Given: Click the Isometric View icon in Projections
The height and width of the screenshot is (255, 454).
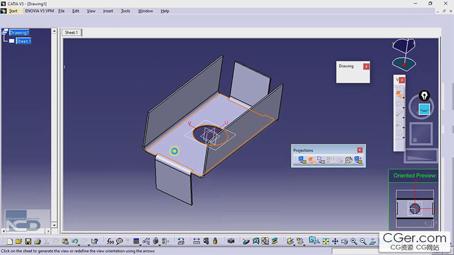Looking at the screenshot, I should point(349,160).
